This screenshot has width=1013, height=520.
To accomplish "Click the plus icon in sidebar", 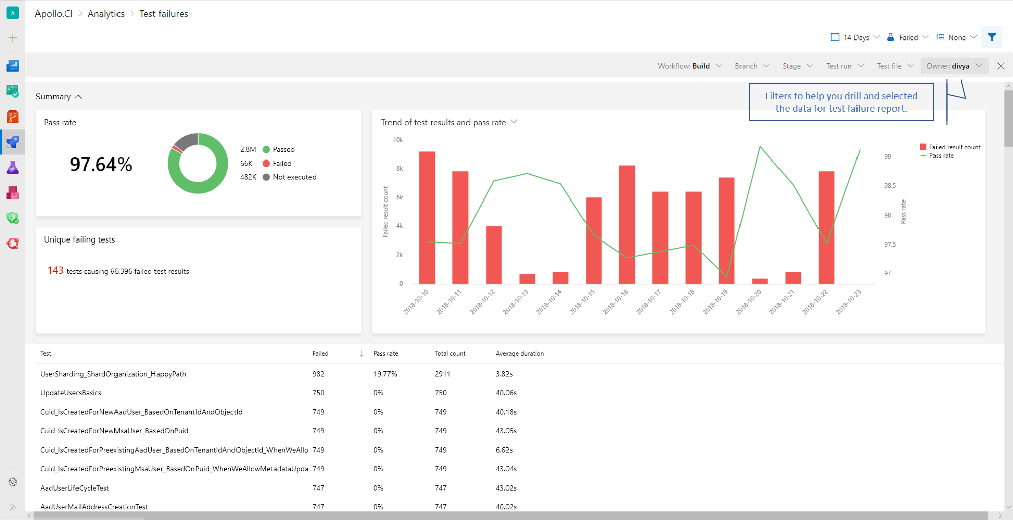I will [13, 38].
